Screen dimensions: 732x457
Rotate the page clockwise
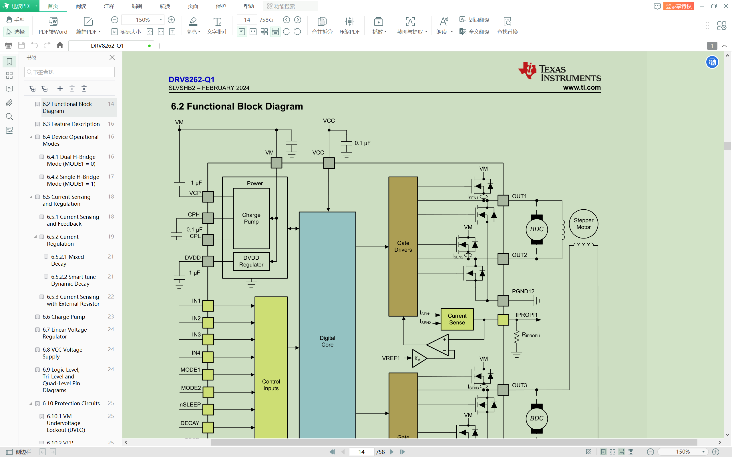tap(287, 31)
